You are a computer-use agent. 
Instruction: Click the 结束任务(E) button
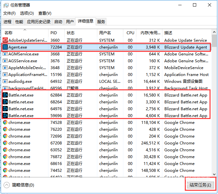coord(200,185)
